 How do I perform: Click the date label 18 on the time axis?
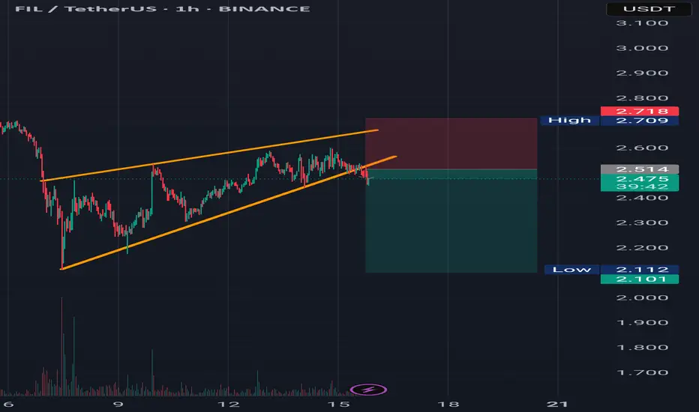tap(448, 405)
